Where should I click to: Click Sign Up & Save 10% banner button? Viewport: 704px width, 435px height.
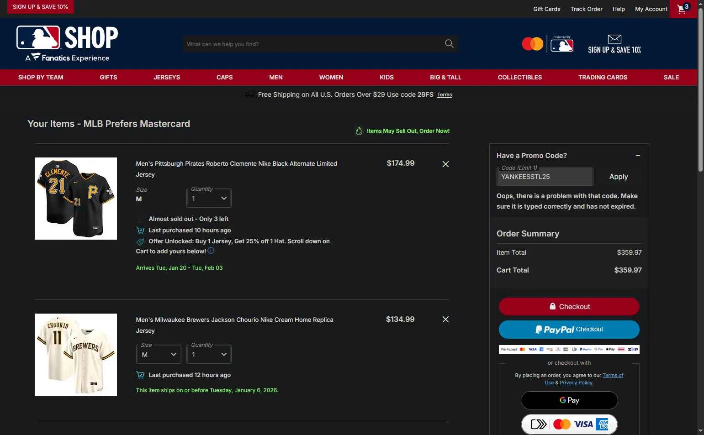(x=40, y=7)
